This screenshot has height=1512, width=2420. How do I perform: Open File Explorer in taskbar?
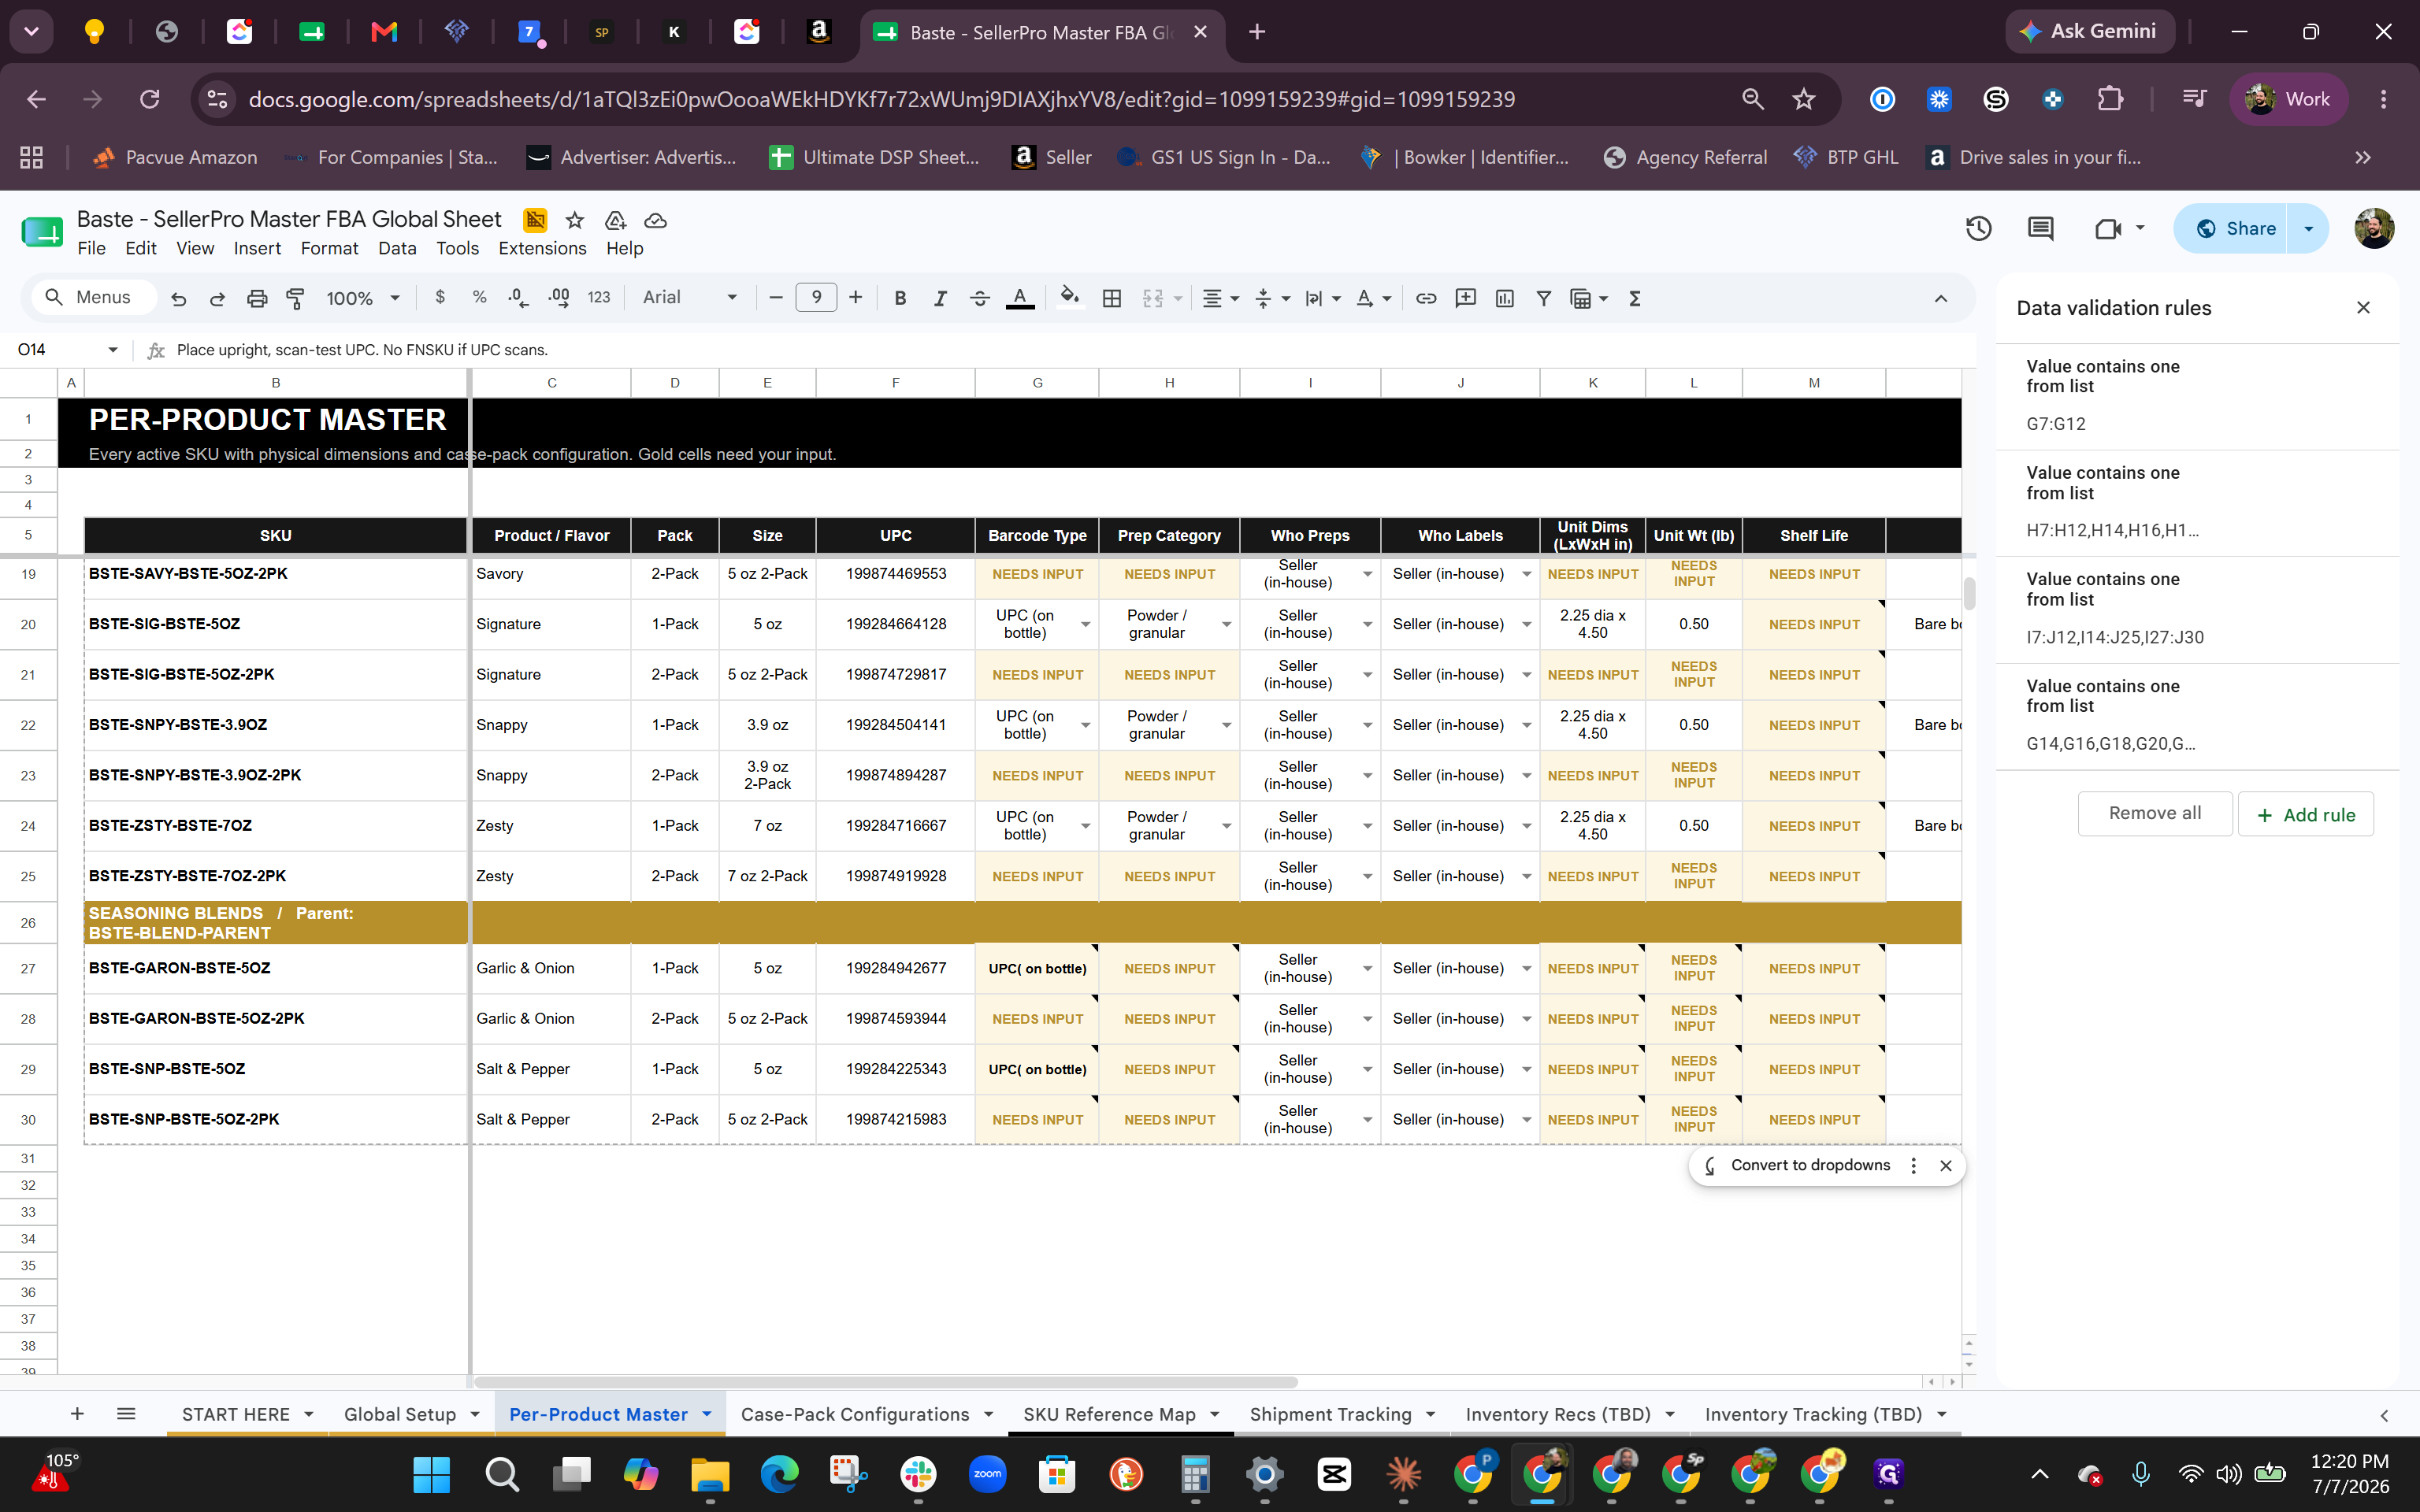(x=709, y=1474)
